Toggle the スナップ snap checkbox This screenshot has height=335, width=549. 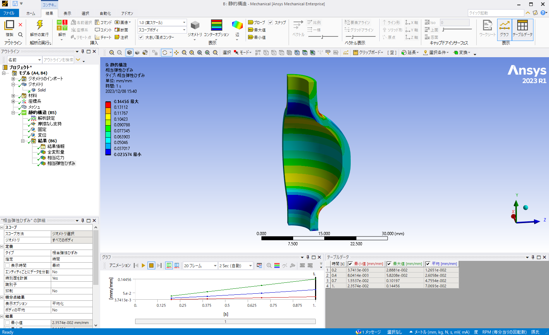[x=271, y=22]
